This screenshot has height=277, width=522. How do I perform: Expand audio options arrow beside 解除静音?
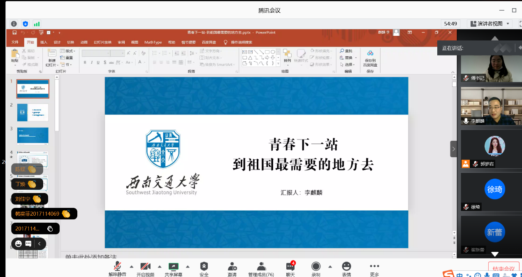click(x=132, y=266)
